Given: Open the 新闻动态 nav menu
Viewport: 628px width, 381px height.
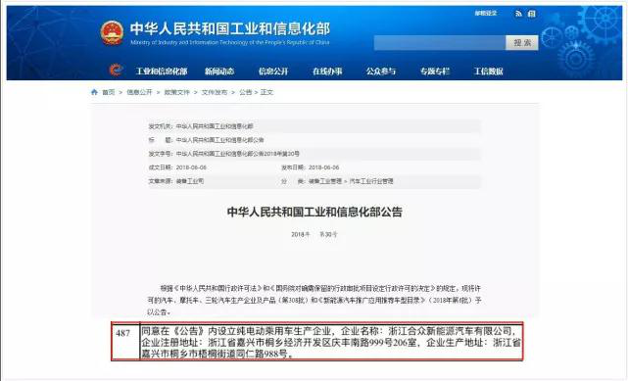Looking at the screenshot, I should click(x=219, y=71).
